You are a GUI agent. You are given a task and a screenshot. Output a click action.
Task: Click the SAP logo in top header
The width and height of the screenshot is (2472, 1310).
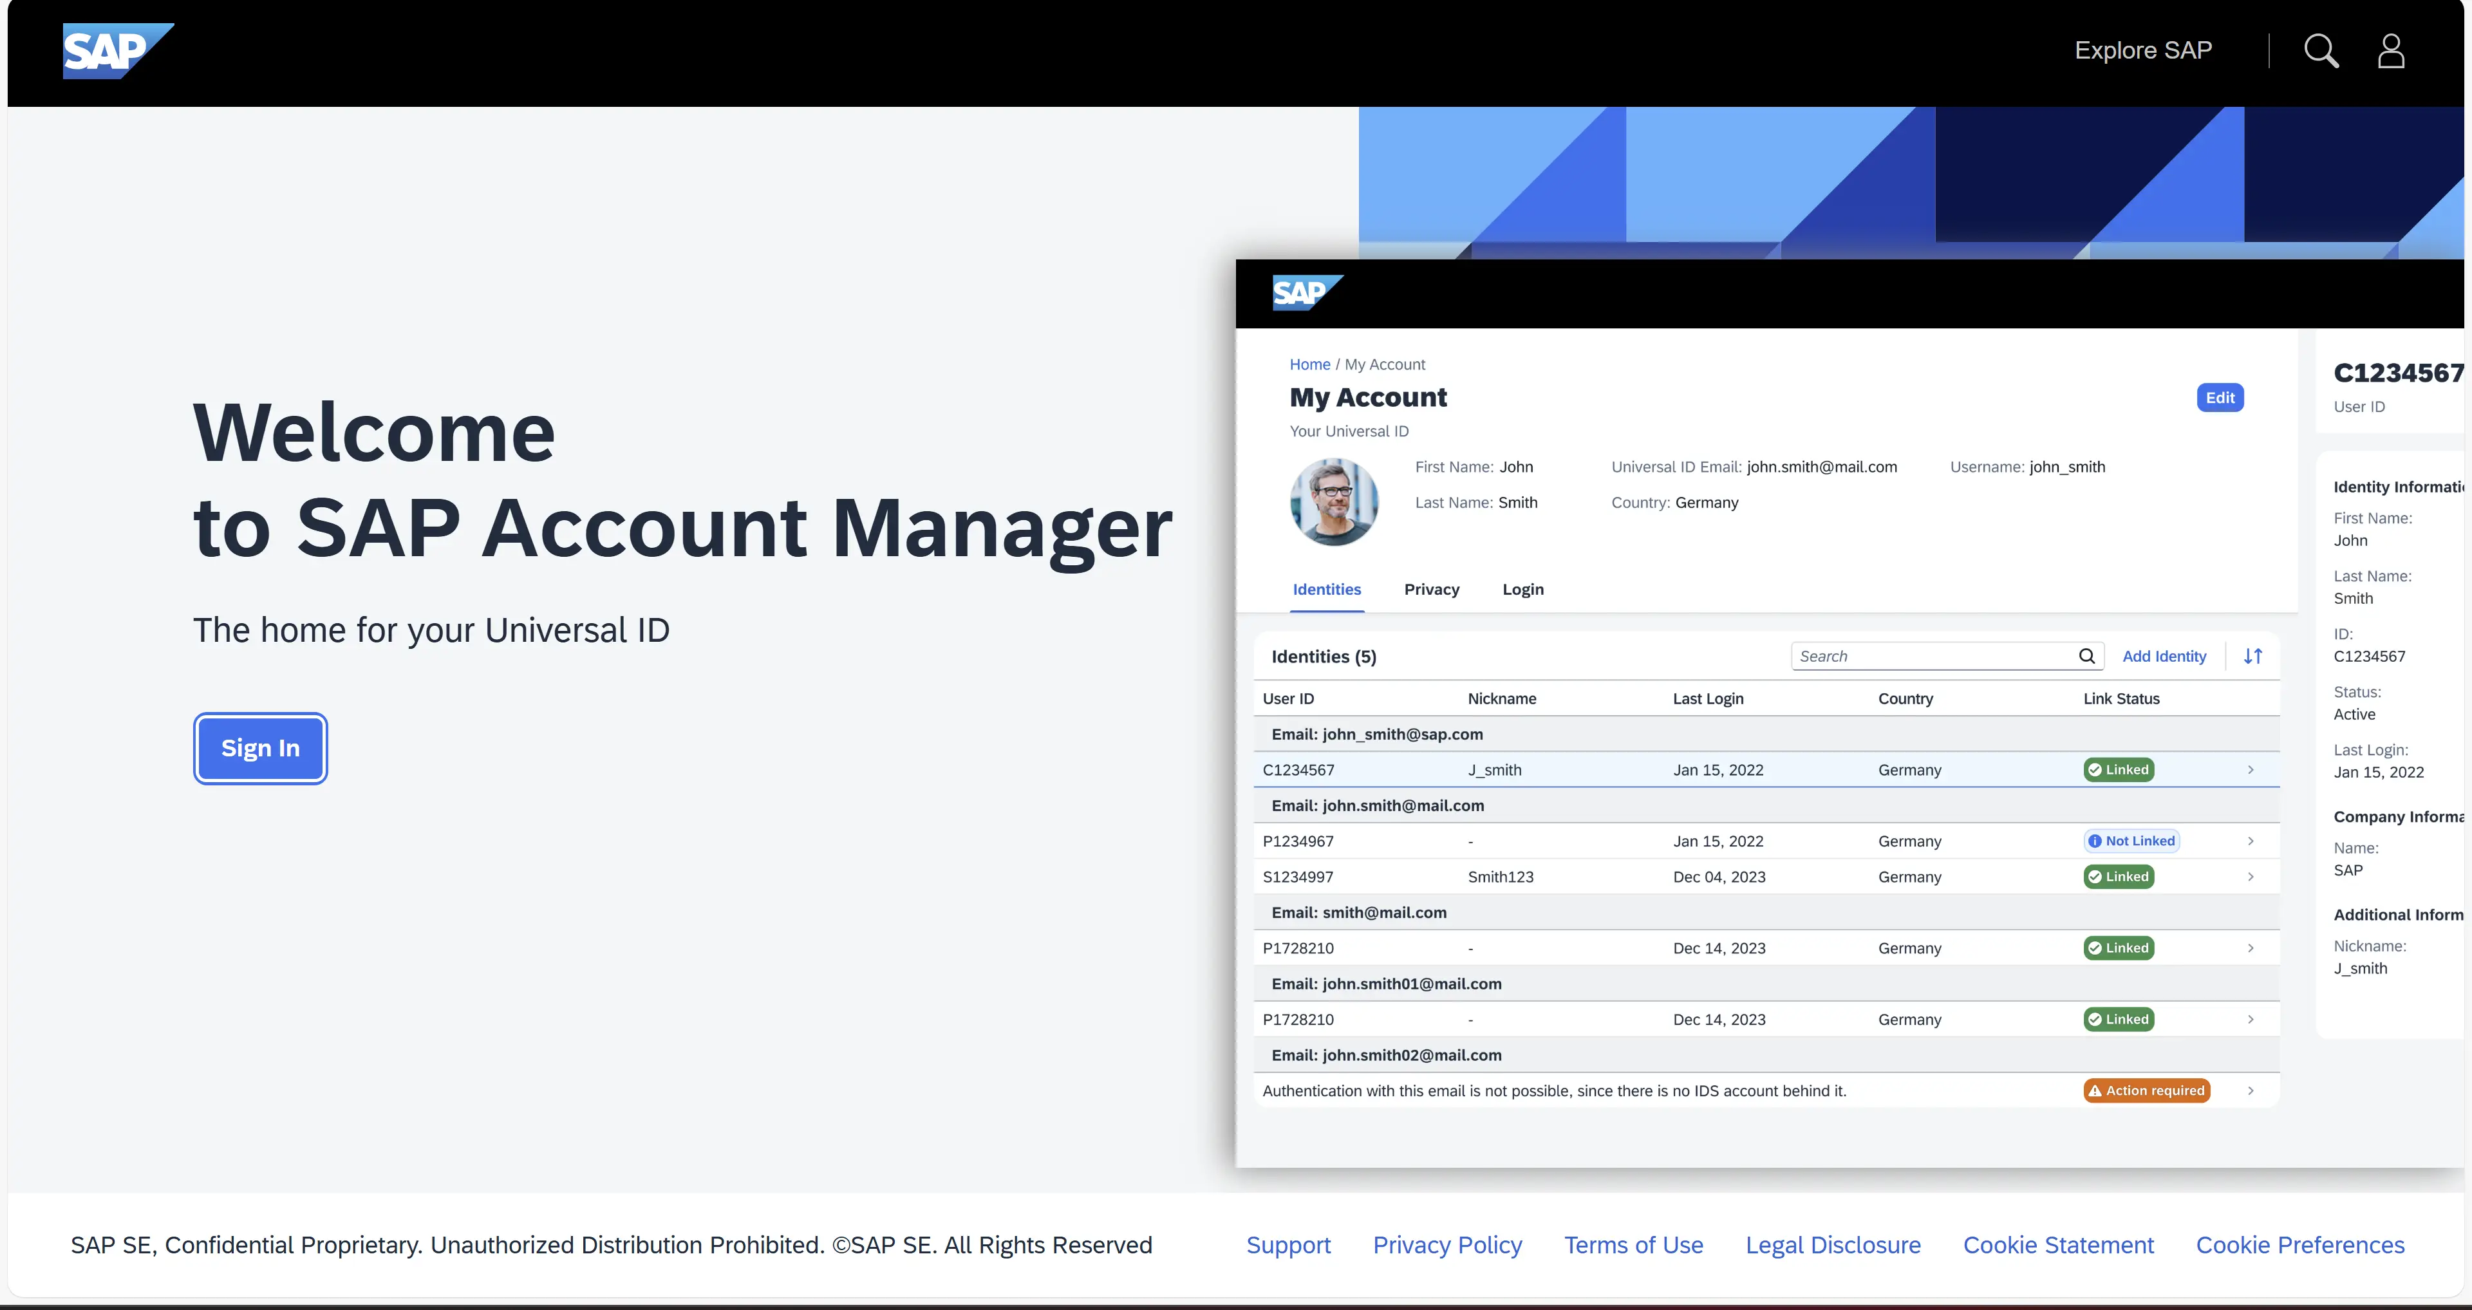[118, 51]
